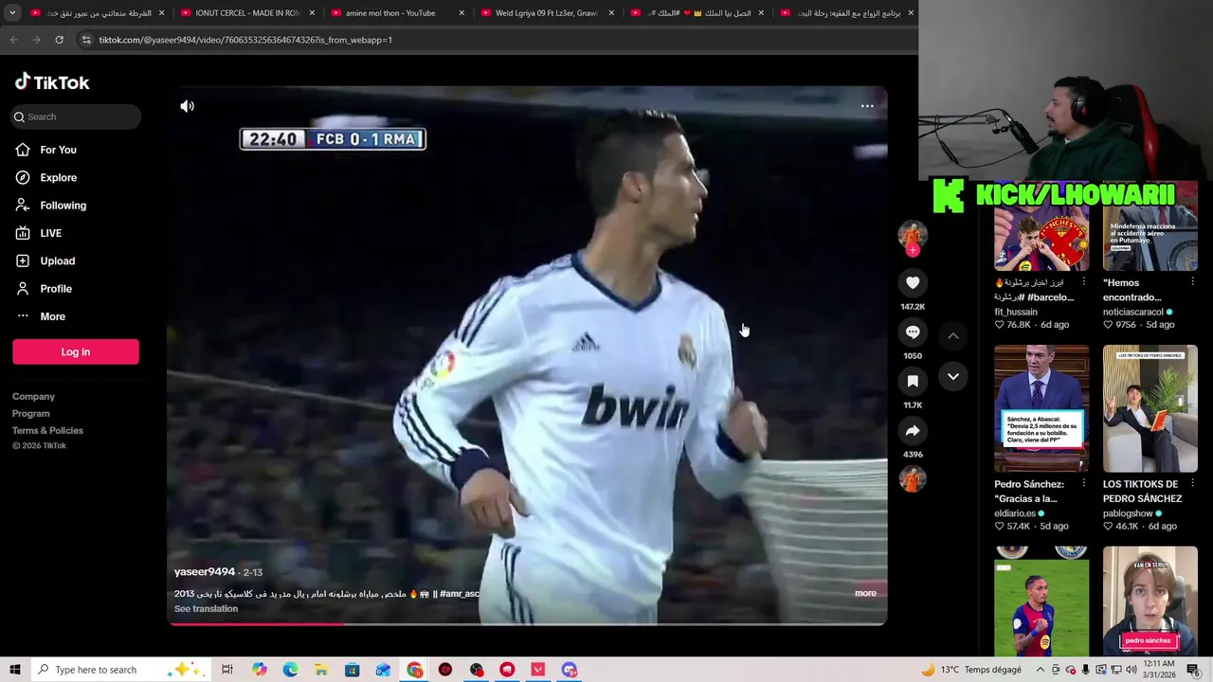Click the TikTok logo
The width and height of the screenshot is (1213, 682).
coord(52,82)
